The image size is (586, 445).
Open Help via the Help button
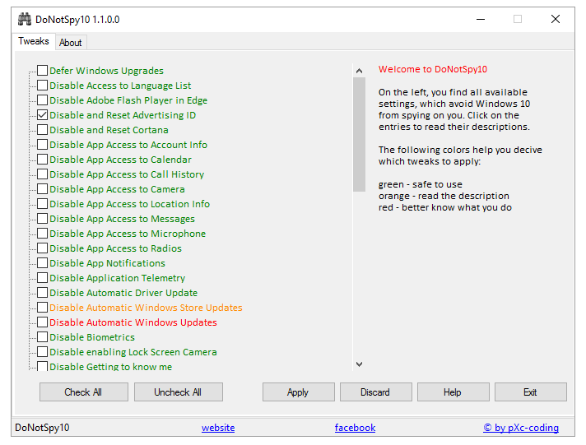coord(453,392)
